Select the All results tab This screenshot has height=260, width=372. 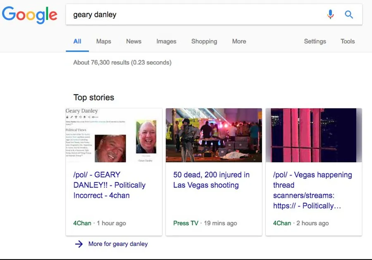tap(77, 41)
